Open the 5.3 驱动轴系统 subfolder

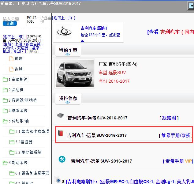pos(28,152)
